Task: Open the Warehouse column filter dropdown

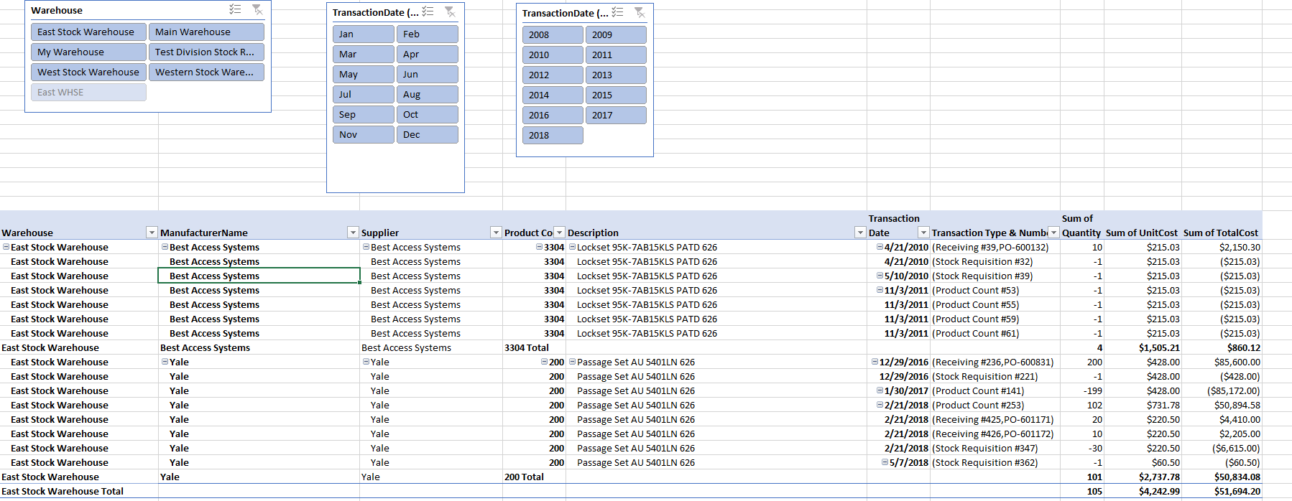Action: [152, 233]
